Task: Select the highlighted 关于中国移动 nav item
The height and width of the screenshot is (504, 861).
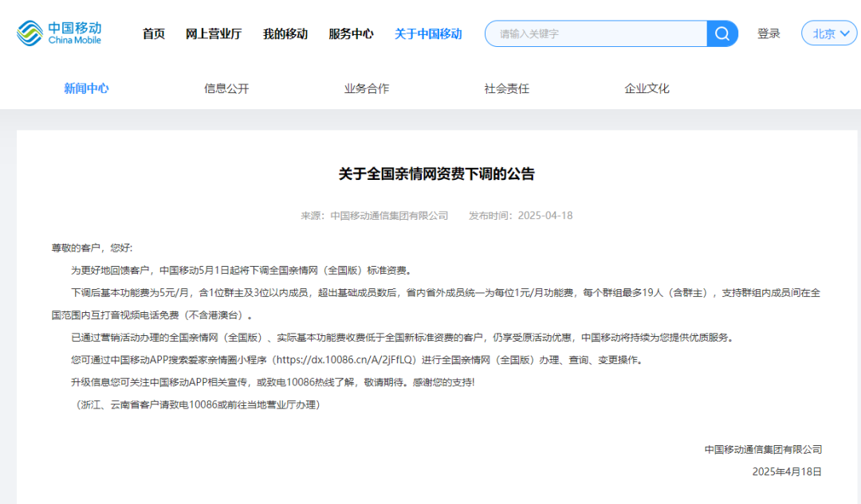Action: click(x=427, y=33)
